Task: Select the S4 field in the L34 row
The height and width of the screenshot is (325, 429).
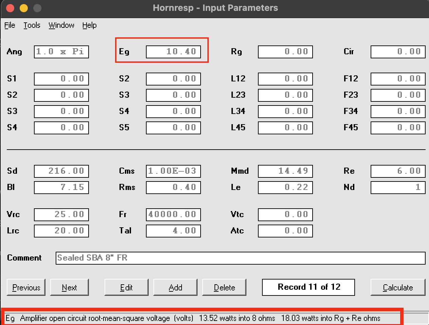Action: 173,112
